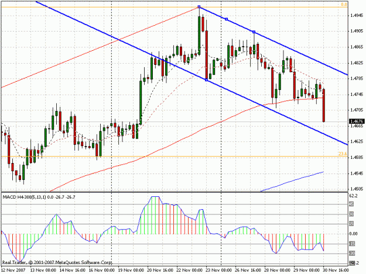
Task: Click the 1.4585 price axis label
Action: click(x=357, y=157)
